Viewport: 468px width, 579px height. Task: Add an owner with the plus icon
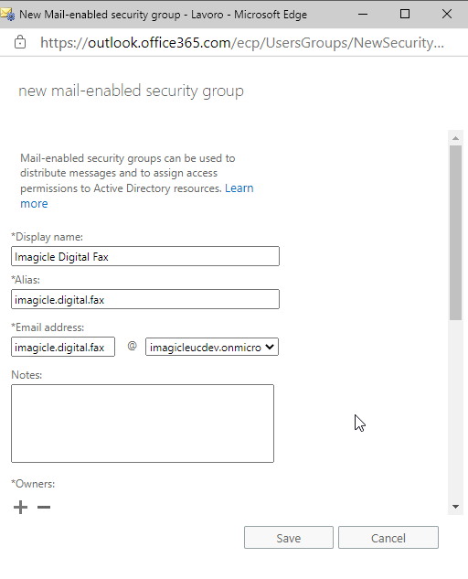pos(21,507)
